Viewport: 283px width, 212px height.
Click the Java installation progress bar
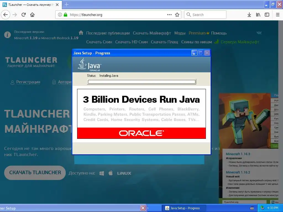[x=142, y=82]
